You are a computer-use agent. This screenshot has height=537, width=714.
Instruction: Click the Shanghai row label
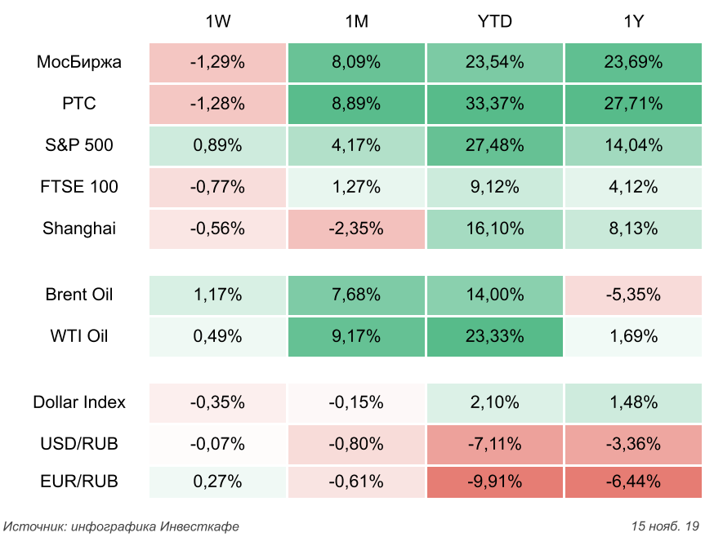click(79, 229)
